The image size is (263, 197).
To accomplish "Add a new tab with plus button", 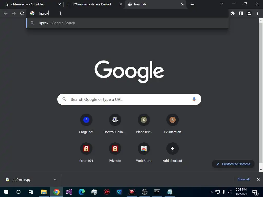I will [192, 4].
